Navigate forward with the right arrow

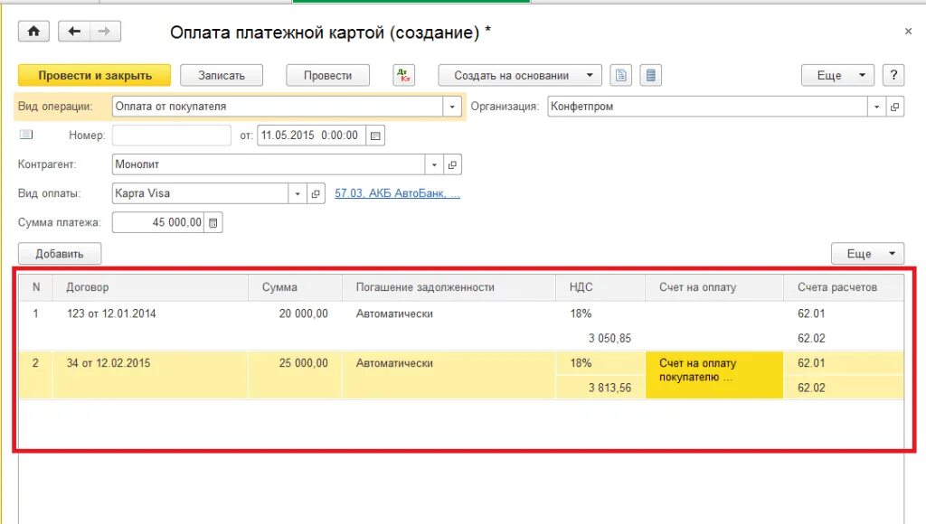tap(105, 32)
